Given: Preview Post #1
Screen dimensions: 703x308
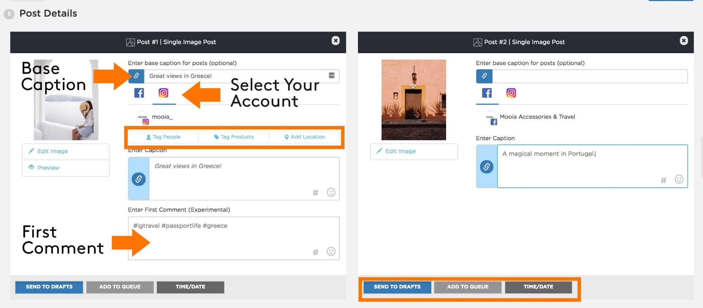Looking at the screenshot, I should click(66, 168).
